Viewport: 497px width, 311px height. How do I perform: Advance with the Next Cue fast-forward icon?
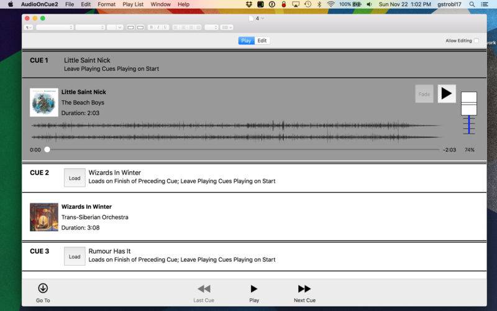304,289
